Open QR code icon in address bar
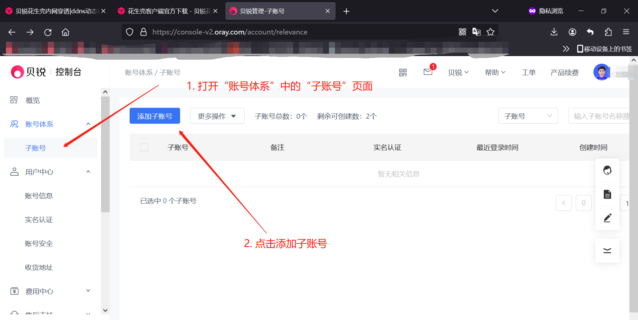The image size is (638, 320). point(463,32)
